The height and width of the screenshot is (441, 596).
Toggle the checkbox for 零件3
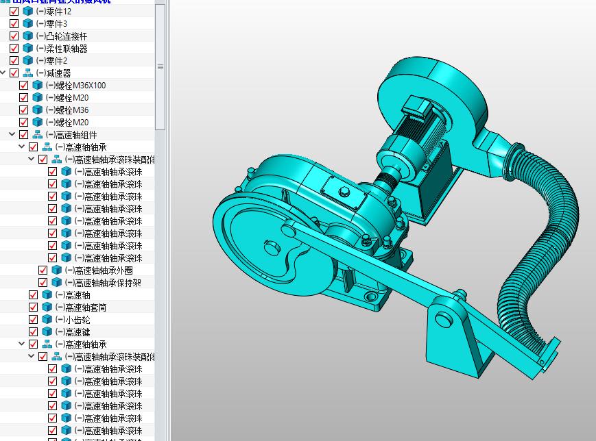tap(14, 23)
